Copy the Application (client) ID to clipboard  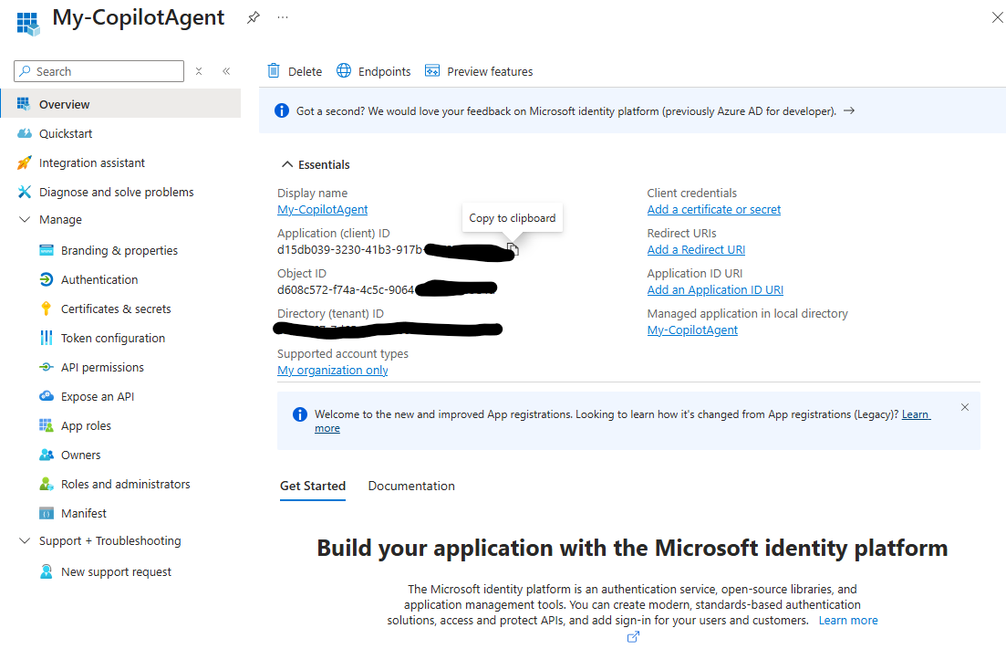pos(513,249)
